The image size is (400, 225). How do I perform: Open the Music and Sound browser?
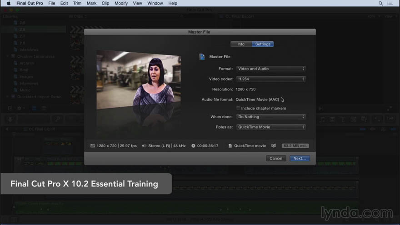(322, 119)
